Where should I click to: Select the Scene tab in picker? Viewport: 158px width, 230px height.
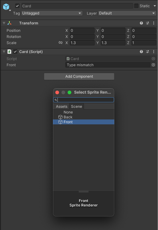(x=77, y=107)
